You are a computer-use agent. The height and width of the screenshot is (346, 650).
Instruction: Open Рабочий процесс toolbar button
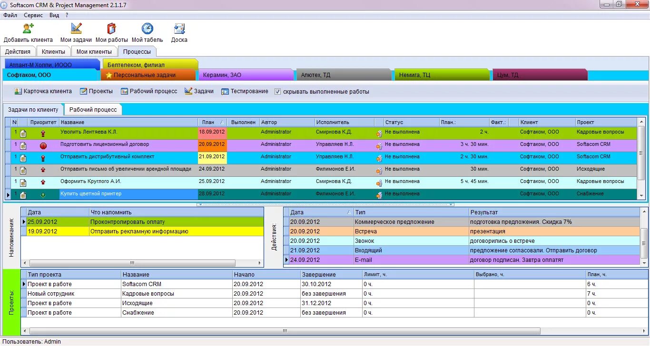click(149, 91)
